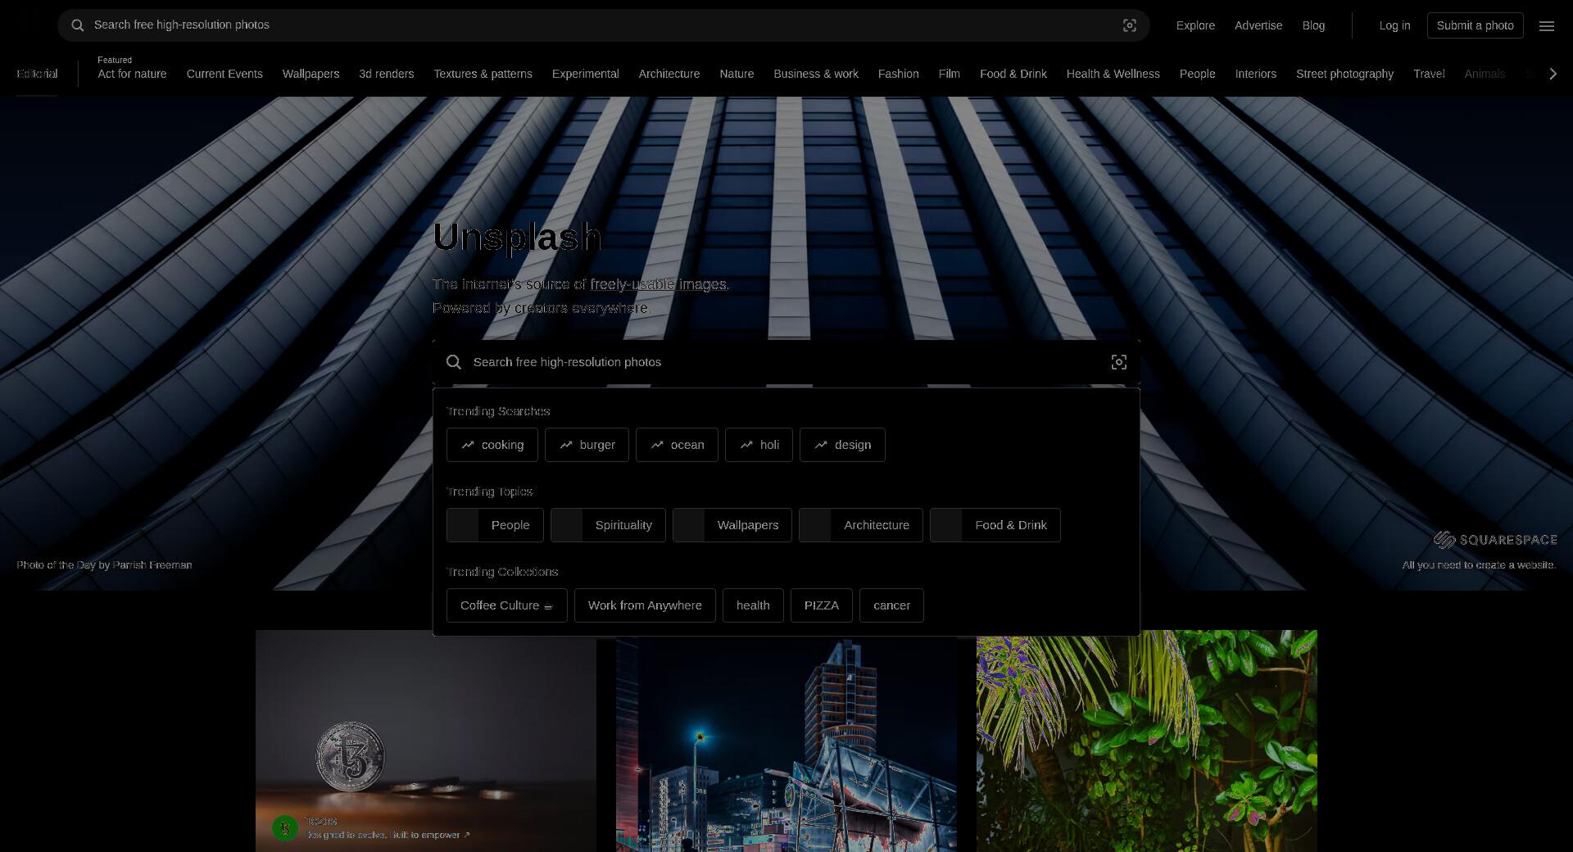Open the Advertise link
The width and height of the screenshot is (1573, 852).
tap(1258, 25)
